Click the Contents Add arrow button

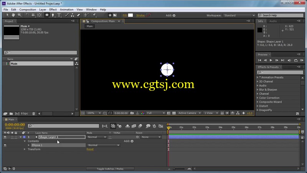point(132,141)
